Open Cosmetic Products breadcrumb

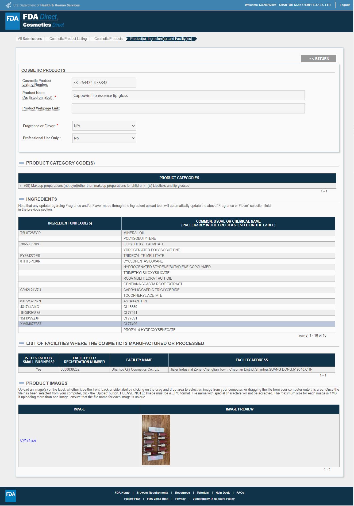point(108,39)
